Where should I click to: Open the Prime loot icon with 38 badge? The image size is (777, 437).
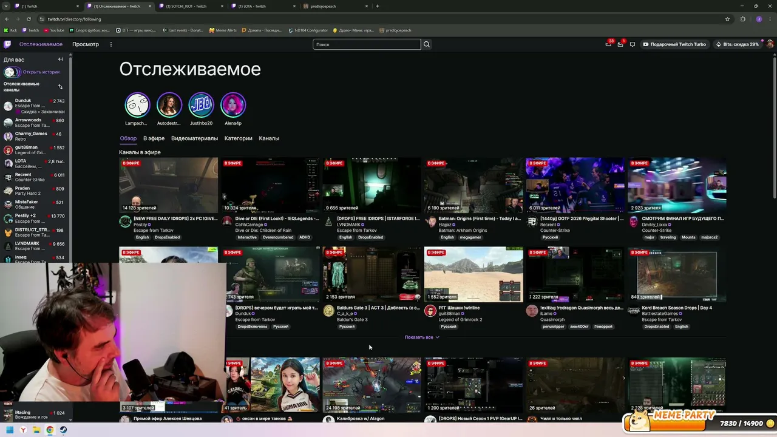[608, 44]
